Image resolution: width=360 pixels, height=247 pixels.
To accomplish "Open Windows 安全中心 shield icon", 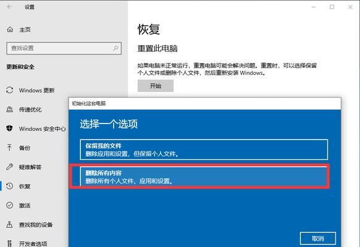I will coord(10,128).
